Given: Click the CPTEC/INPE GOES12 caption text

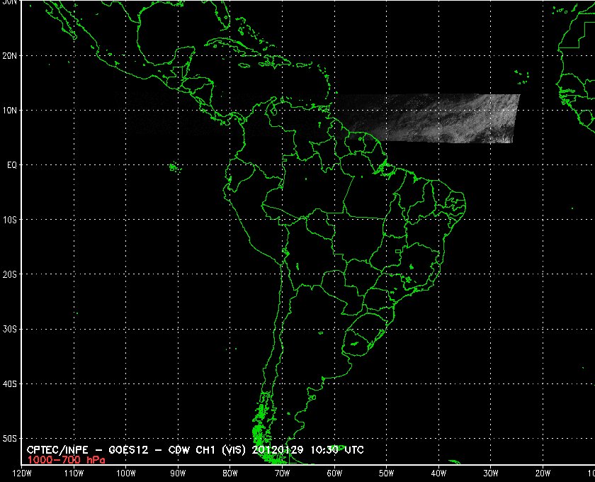Looking at the screenshot, I should coord(195,450).
